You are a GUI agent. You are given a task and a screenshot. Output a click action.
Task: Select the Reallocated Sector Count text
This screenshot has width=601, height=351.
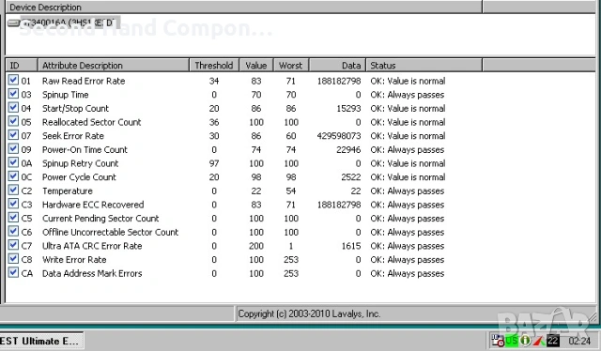tap(92, 122)
